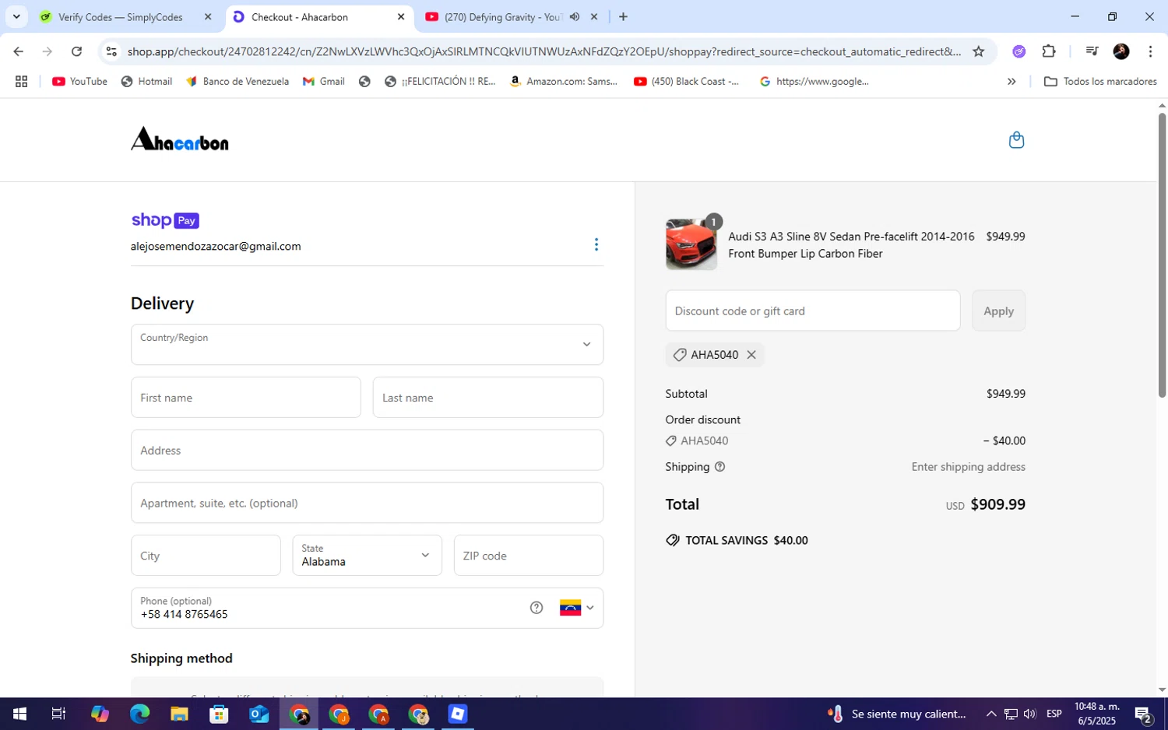1168x730 pixels.
Task: Open Task View on the taskbar
Action: pyautogui.click(x=58, y=714)
